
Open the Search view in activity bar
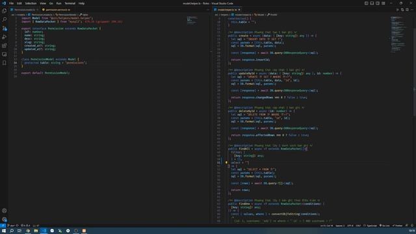pyautogui.click(x=5, y=19)
